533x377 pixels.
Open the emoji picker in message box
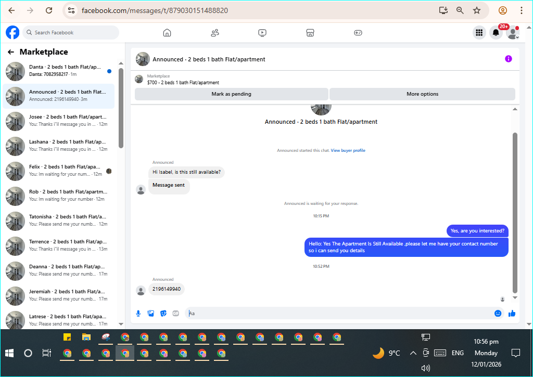(x=498, y=313)
